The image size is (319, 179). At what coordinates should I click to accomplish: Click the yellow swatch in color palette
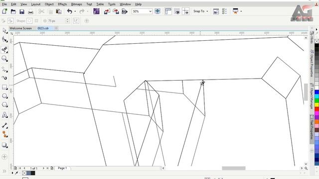point(317,105)
